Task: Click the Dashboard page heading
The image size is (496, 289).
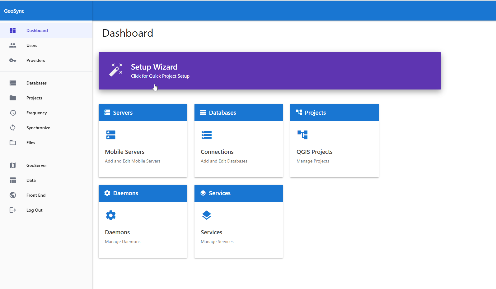Action: point(128,33)
